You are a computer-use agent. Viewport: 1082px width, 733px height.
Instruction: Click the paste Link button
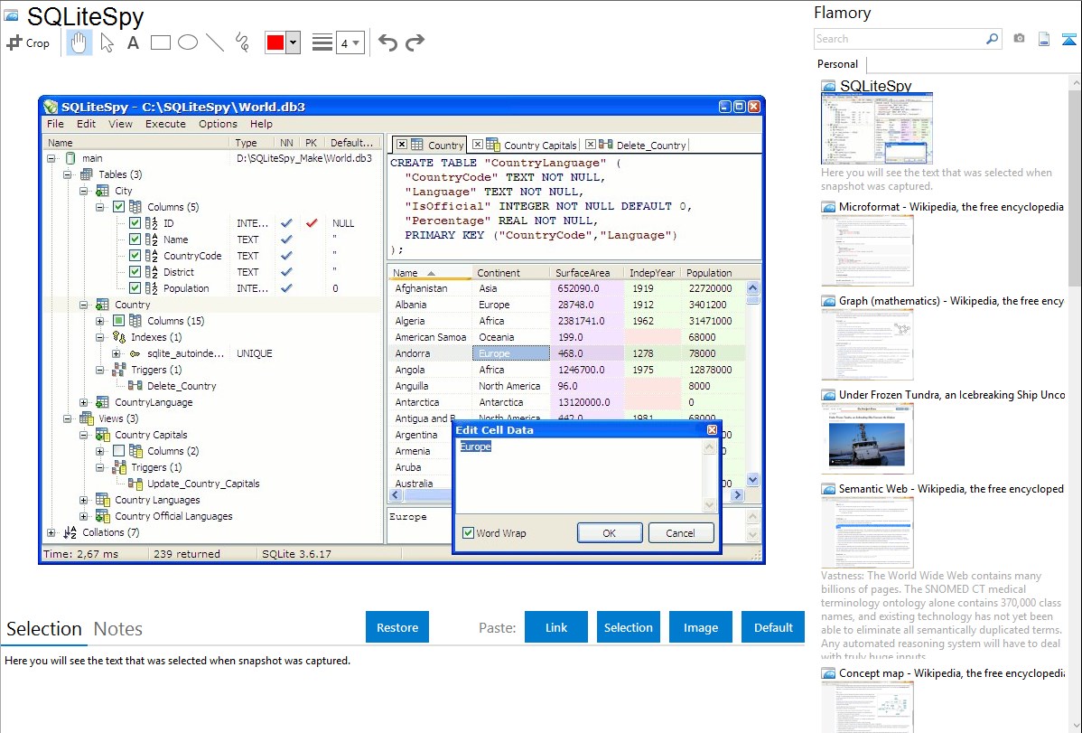pyautogui.click(x=556, y=627)
